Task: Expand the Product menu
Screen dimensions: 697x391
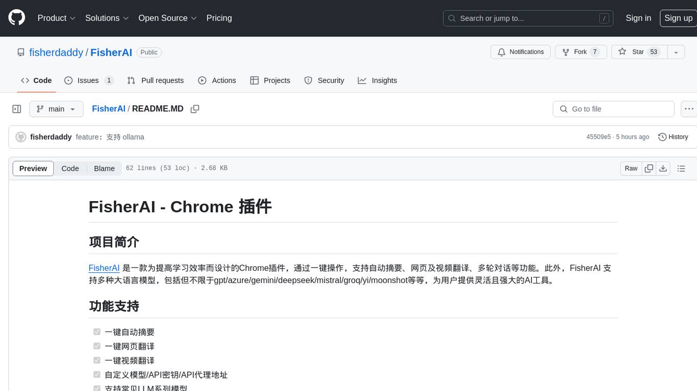Action: tap(56, 18)
